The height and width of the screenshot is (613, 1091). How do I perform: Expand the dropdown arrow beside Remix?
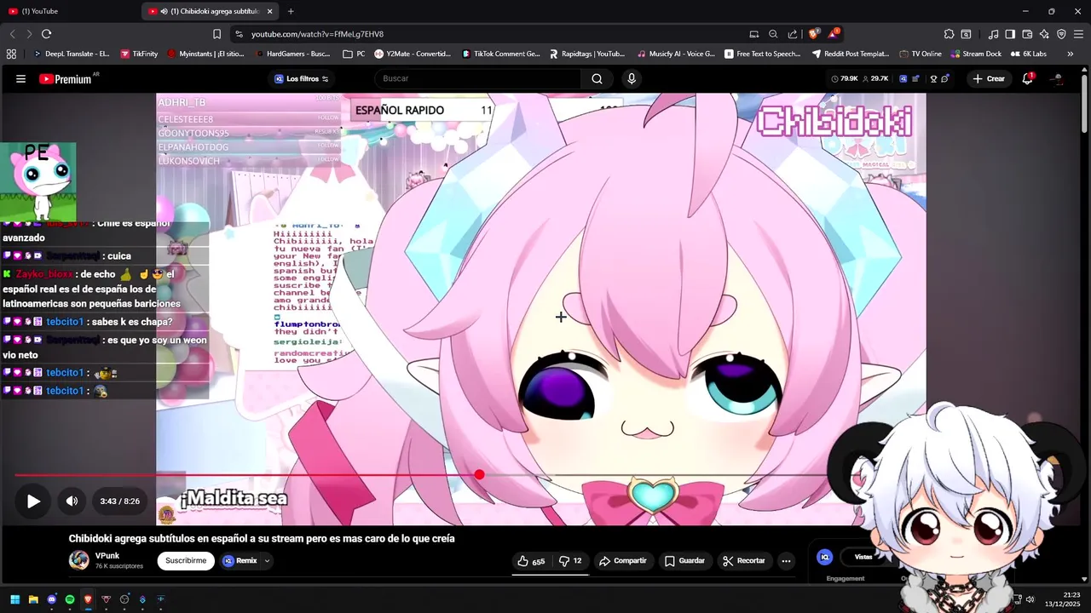tap(267, 561)
